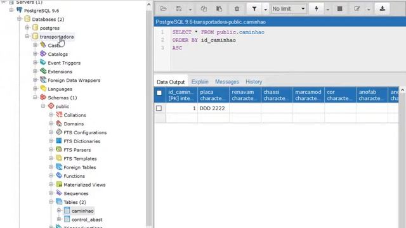Click the Schemas icon
Image resolution: width=406 pixels, height=228 pixels.
pyautogui.click(x=43, y=97)
